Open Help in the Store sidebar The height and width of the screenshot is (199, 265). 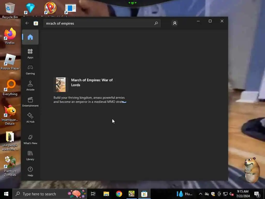(30, 172)
